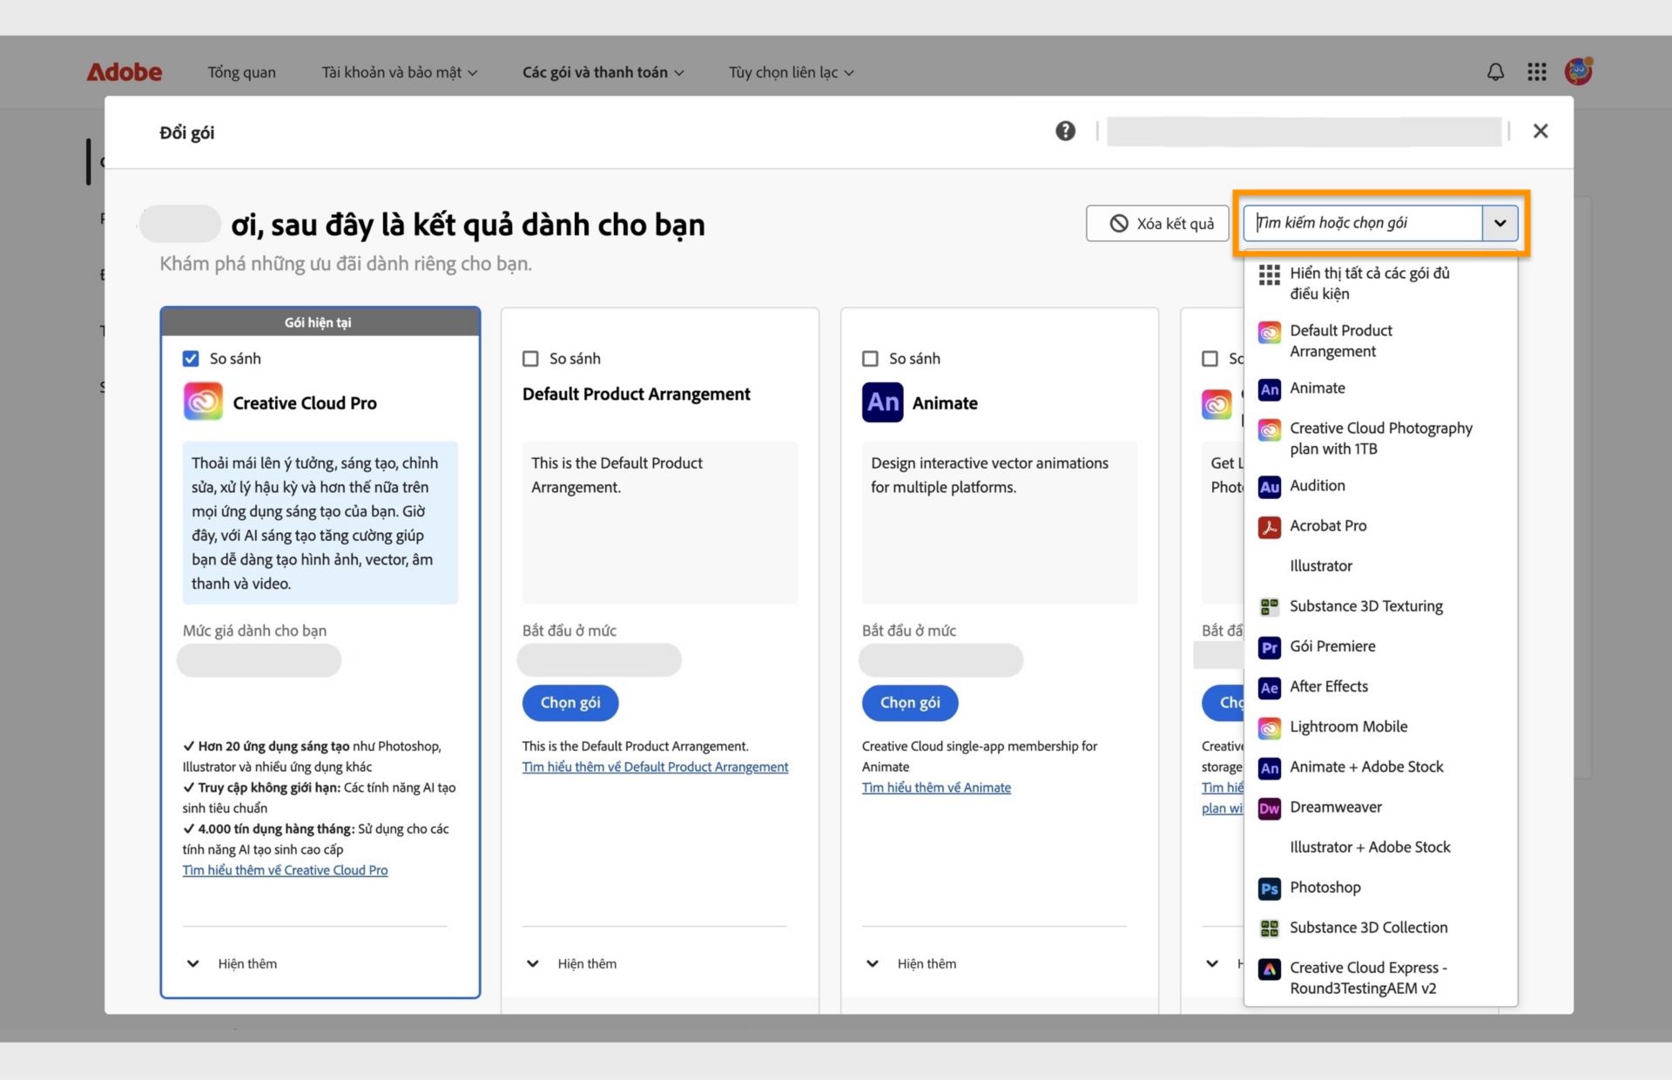Open the apps grid icon in header
Screen dimensions: 1672x1080
(1536, 72)
